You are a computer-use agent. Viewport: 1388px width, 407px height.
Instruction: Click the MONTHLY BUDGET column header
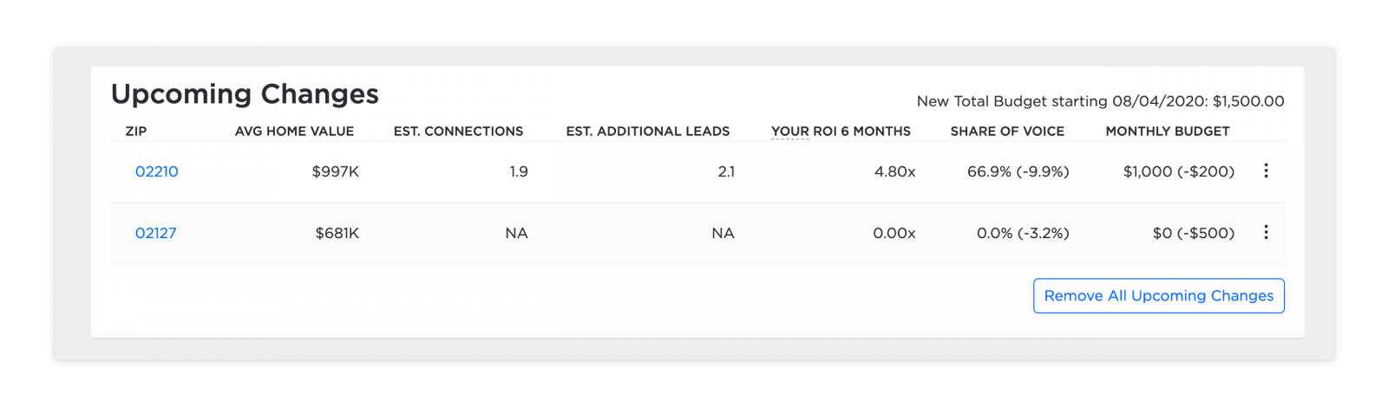coord(1167,132)
